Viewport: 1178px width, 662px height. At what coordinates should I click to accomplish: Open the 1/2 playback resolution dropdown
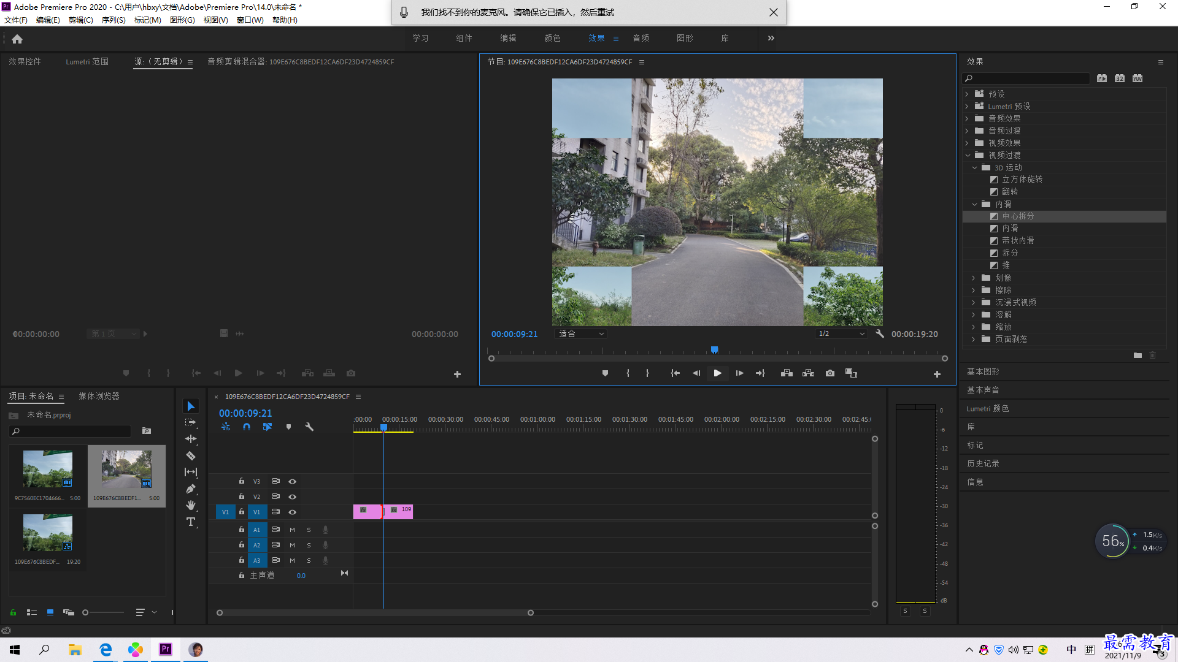click(841, 334)
